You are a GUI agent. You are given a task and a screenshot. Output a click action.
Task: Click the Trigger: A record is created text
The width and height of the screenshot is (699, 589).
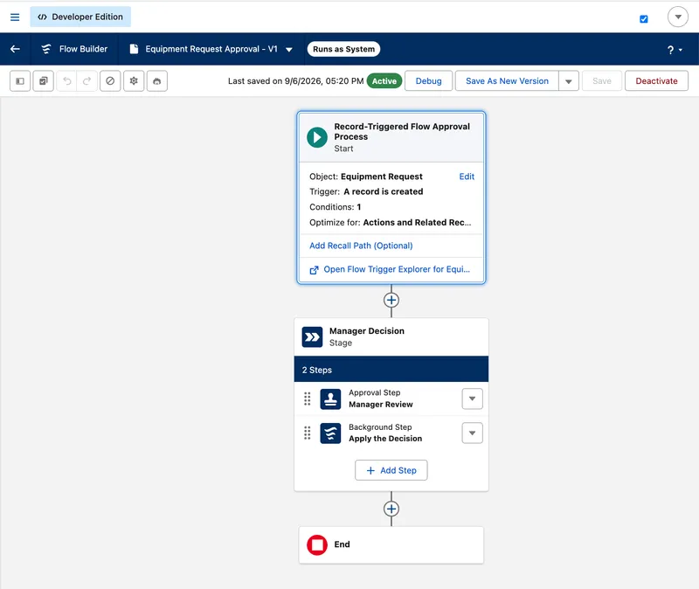(366, 191)
